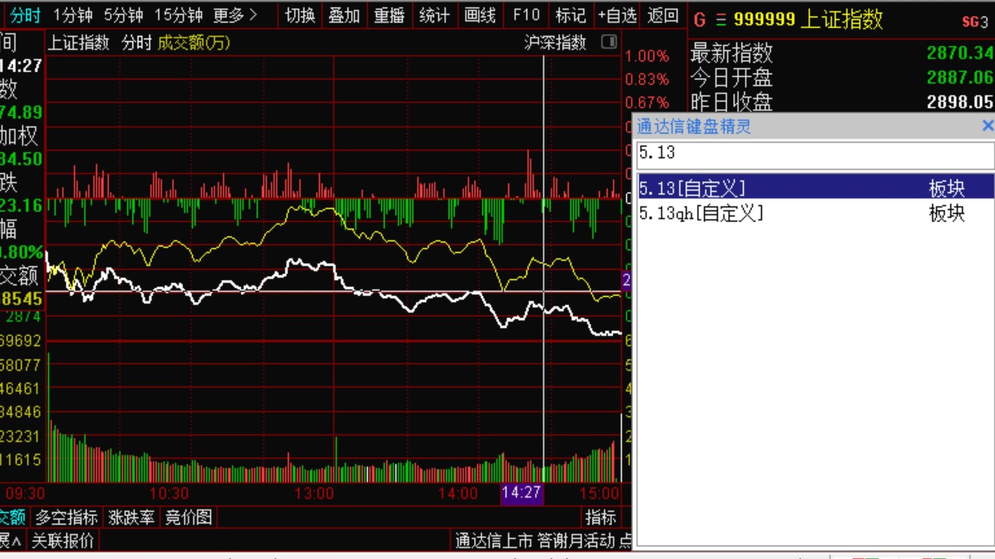Click the 14:27 time marker on axis
Viewport: 995px width, 559px height.
[521, 493]
